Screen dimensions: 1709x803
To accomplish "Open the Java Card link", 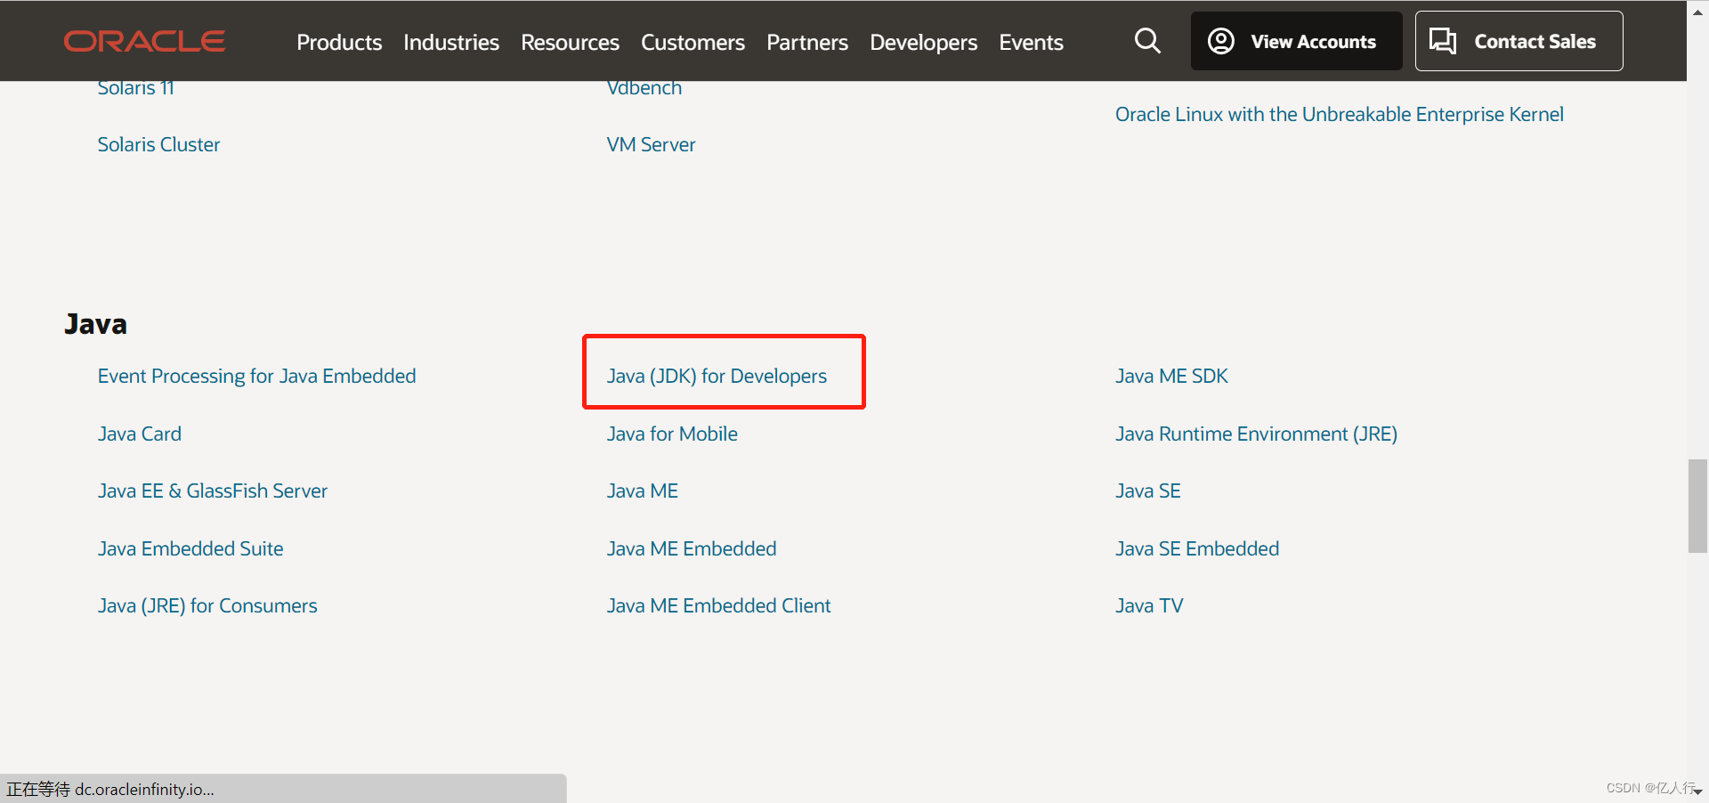I will pos(139,434).
